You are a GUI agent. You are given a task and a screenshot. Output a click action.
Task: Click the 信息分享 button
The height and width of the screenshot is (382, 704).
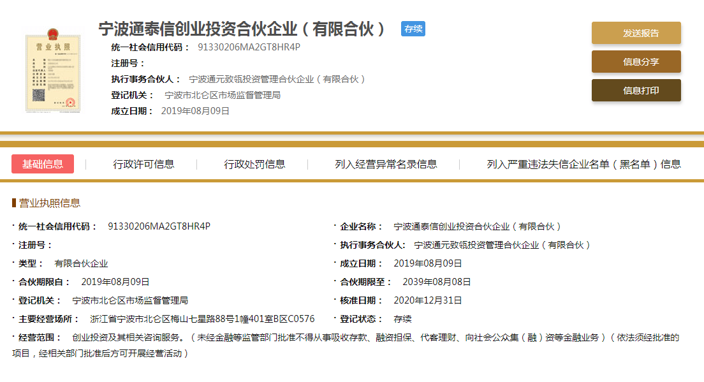[x=635, y=62]
